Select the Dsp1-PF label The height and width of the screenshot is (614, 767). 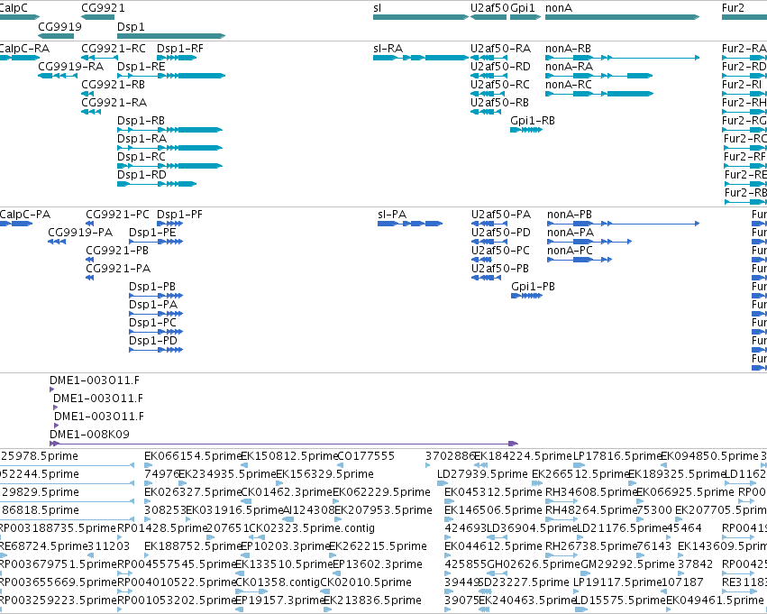coord(179,215)
